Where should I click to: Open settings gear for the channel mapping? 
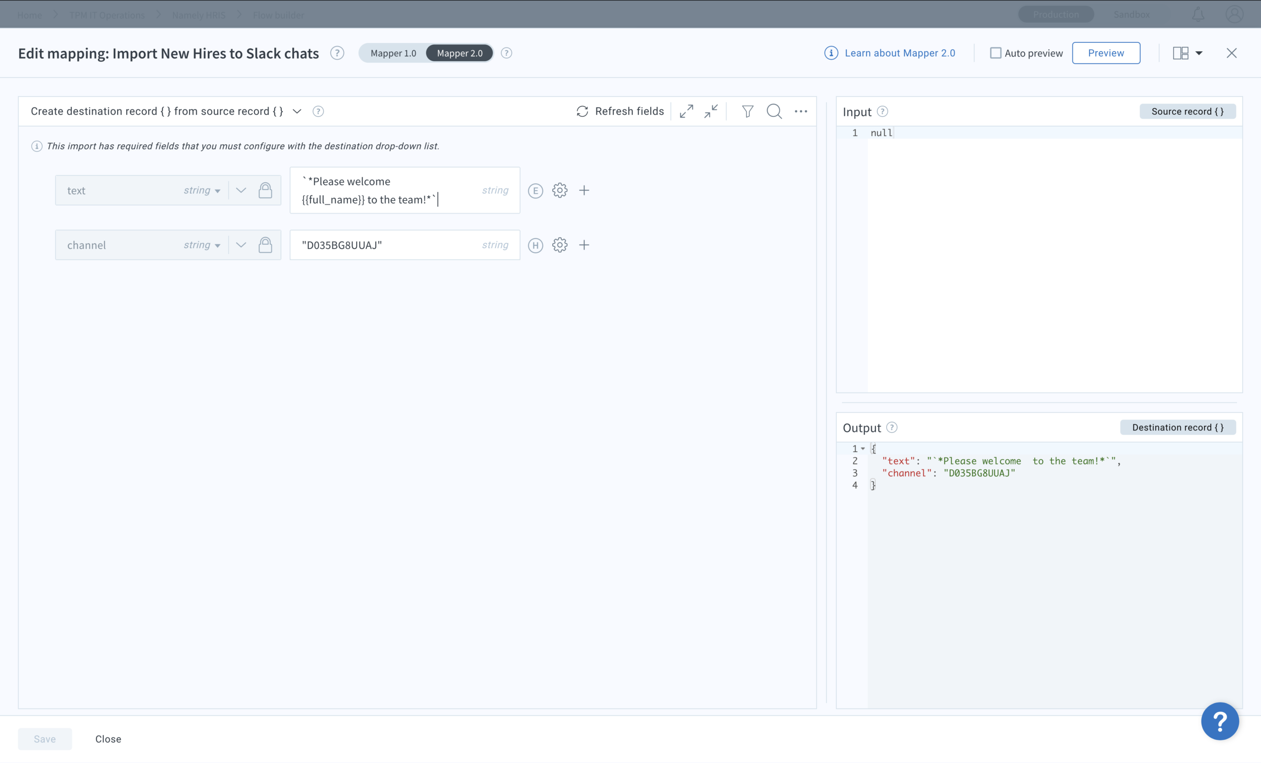coord(560,245)
